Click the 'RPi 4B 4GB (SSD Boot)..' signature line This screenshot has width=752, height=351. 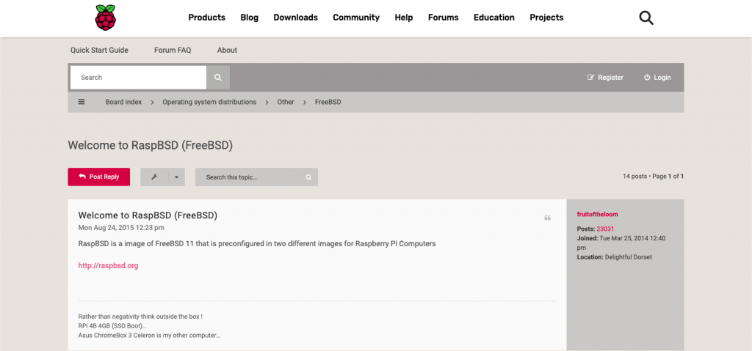pyautogui.click(x=112, y=326)
